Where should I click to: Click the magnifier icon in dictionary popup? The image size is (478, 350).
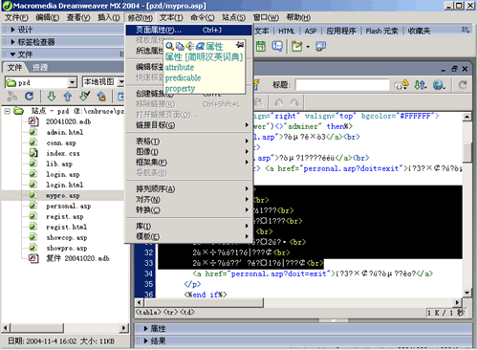click(x=170, y=47)
